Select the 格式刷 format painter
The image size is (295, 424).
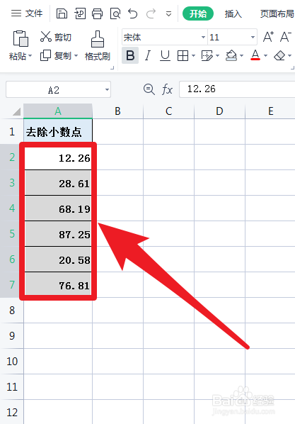tap(98, 45)
